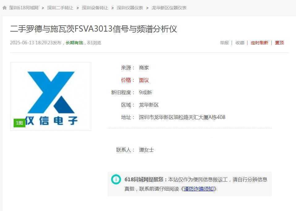Image resolution: width=296 pixels, height=211 pixels.
Task: Click the publish time 2025-06-13 18:29:23发布
Action: (x=36, y=43)
